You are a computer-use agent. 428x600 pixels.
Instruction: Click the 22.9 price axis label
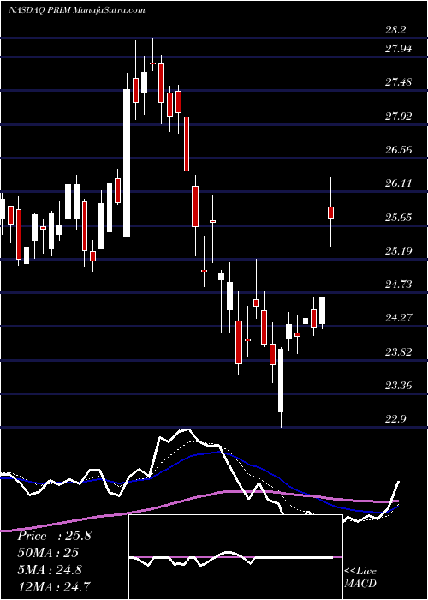(395, 419)
